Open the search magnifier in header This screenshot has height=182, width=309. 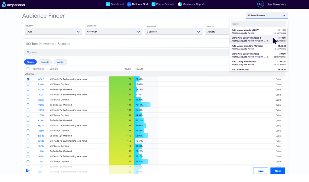(260, 5)
